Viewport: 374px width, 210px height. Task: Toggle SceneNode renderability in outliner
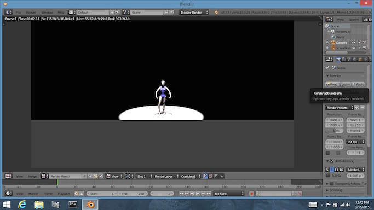[365, 48]
